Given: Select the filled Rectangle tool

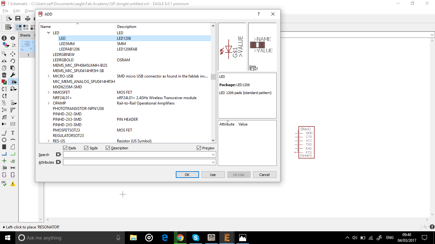Looking at the screenshot, I should [x=4, y=147].
